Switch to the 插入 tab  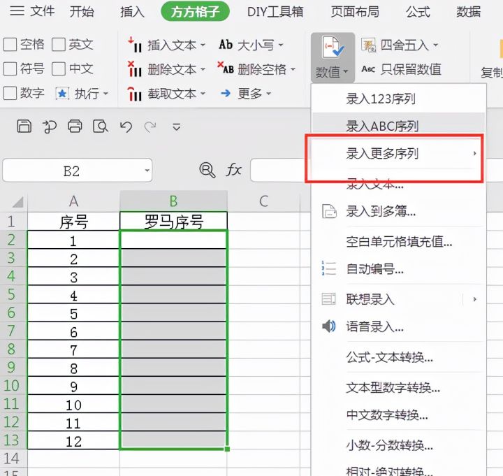(x=133, y=12)
